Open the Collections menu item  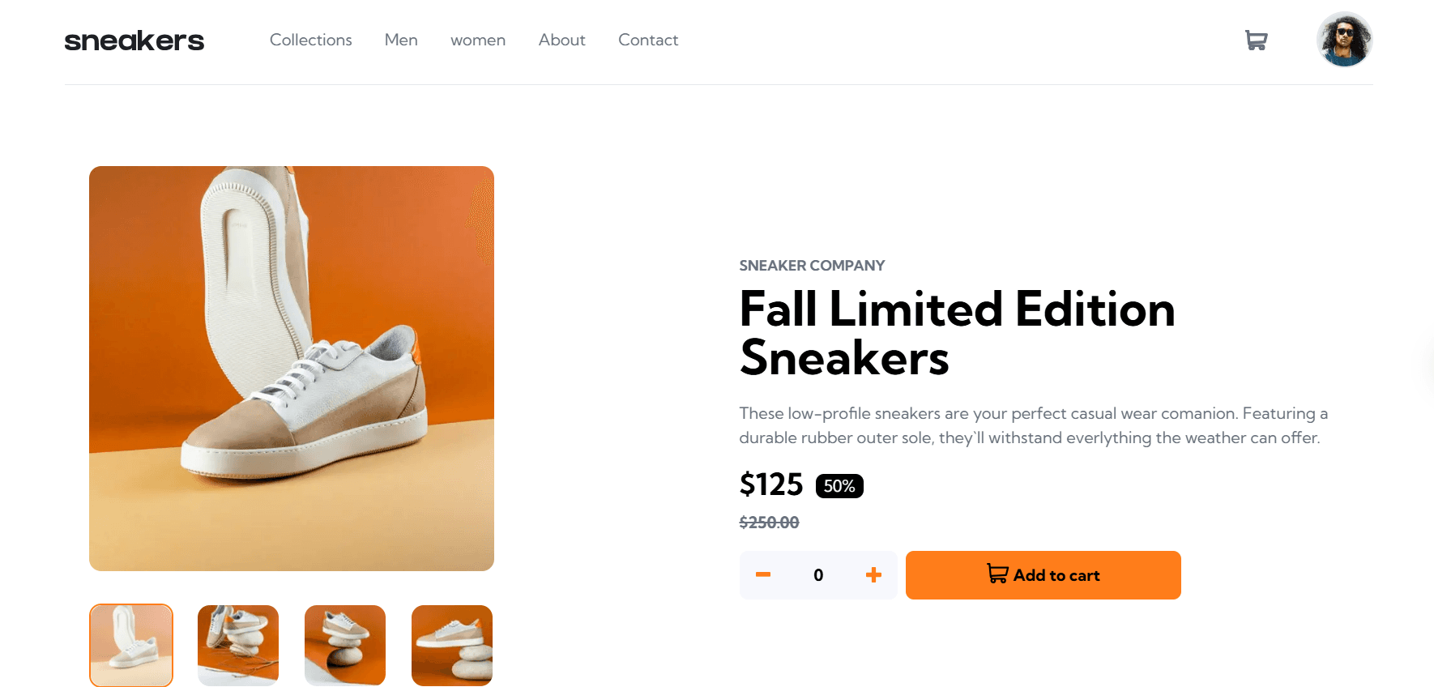311,40
